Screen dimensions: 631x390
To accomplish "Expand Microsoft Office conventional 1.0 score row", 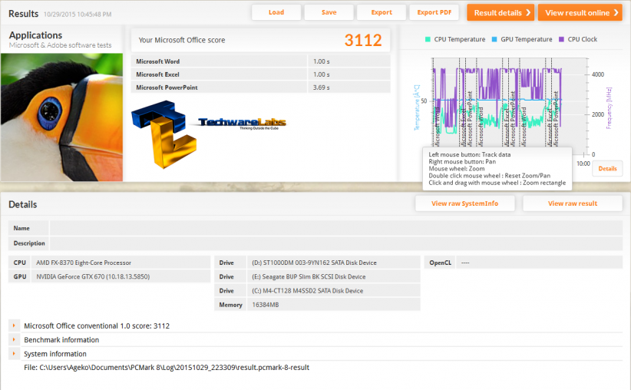I will point(14,326).
